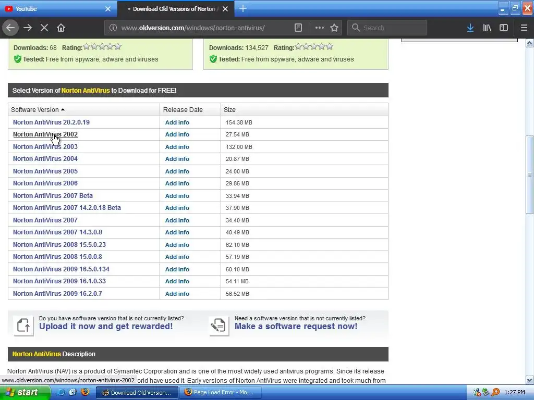Show the sidebars panel
The image size is (534, 400).
point(504,28)
